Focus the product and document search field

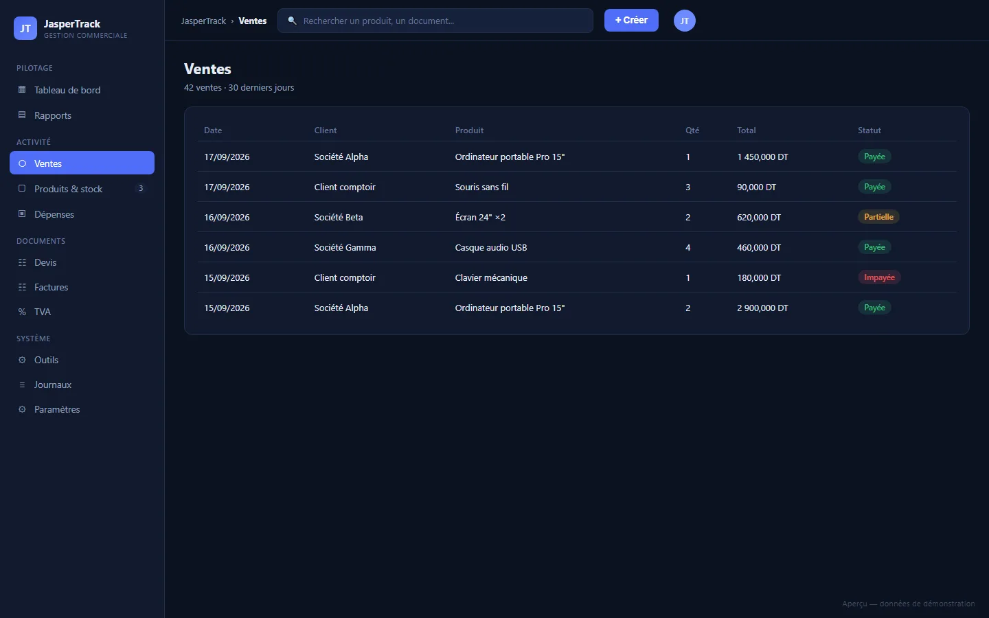[x=435, y=21]
